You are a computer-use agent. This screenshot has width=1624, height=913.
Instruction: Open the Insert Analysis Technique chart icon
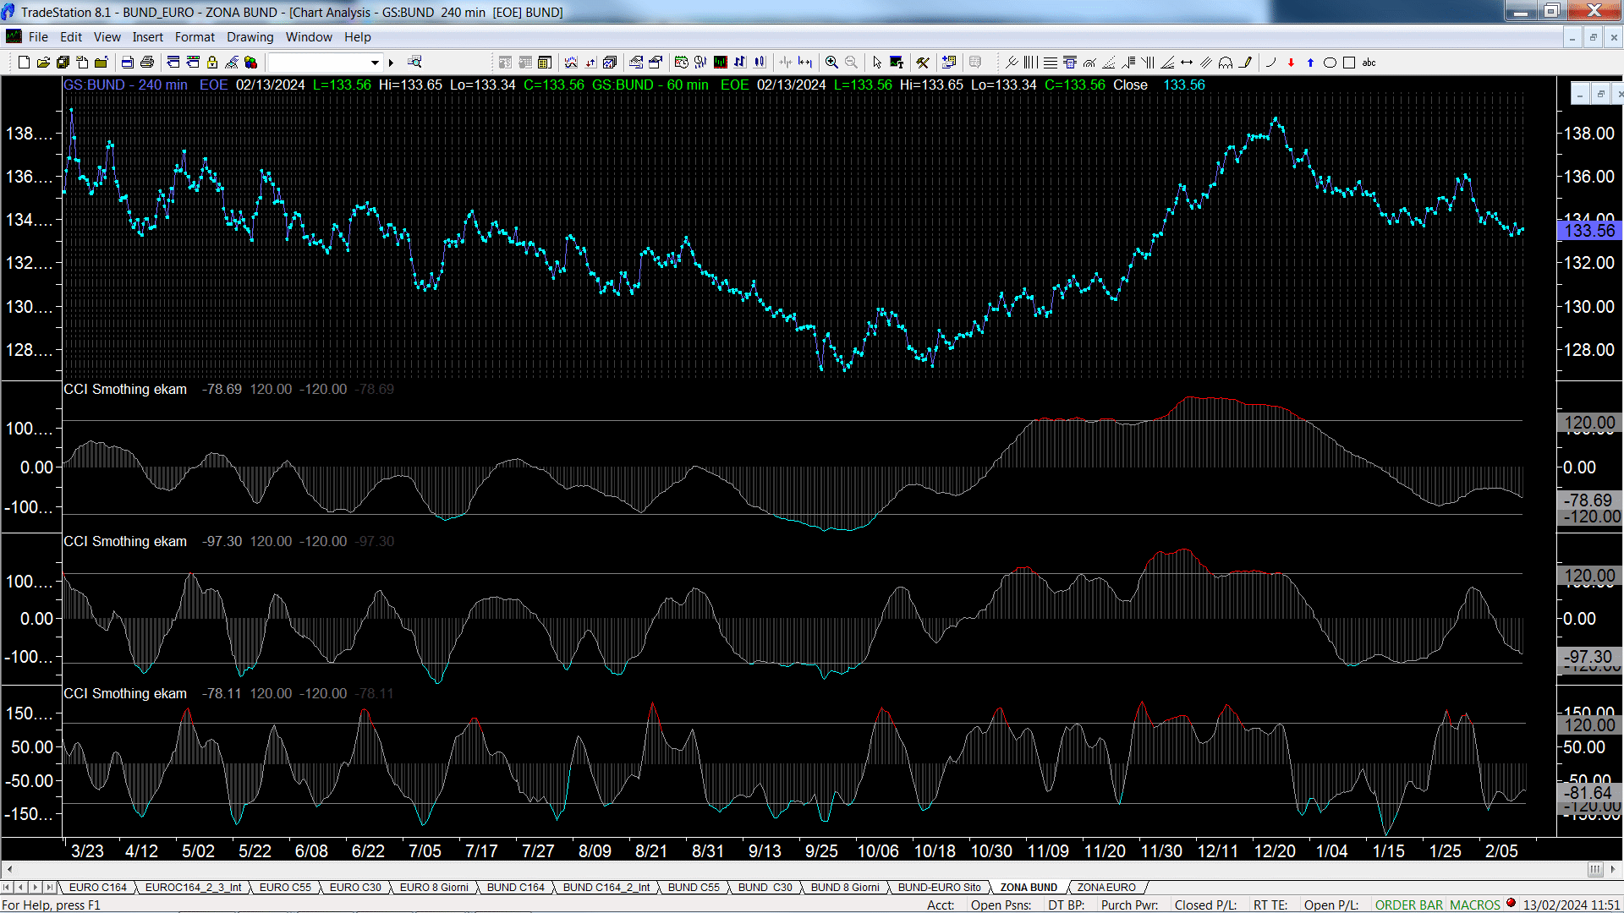(571, 63)
